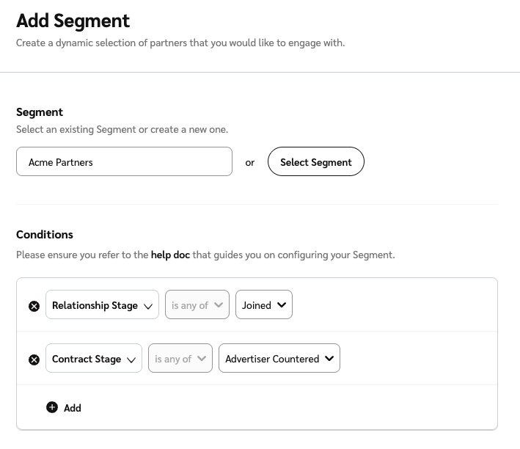Viewport: 520px width, 449px height.
Task: Click the arrow beside Advertiser Countered value
Action: click(x=329, y=359)
